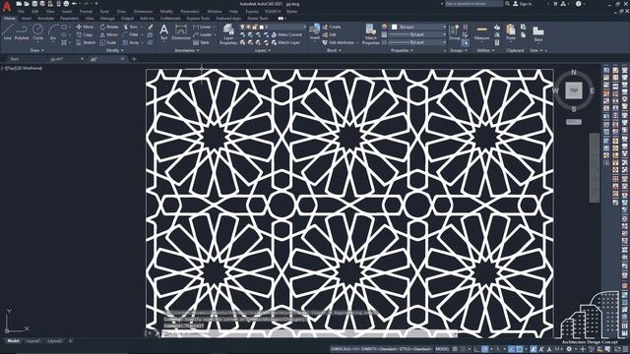Viewport: 630px width, 354px height.
Task: Add a new drawing tab with plus
Action: click(x=134, y=59)
